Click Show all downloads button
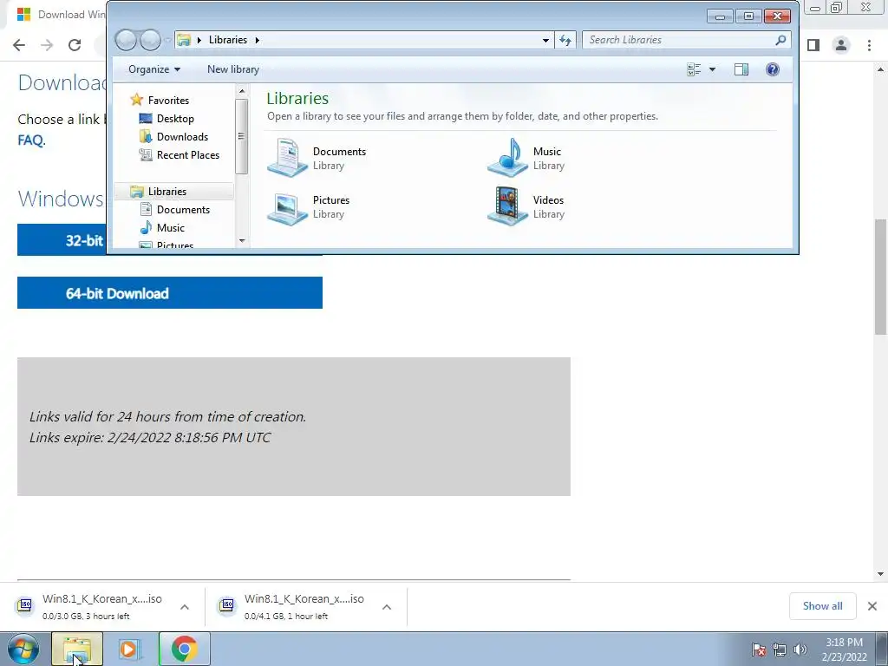Viewport: 888px width, 666px height. coord(822,606)
